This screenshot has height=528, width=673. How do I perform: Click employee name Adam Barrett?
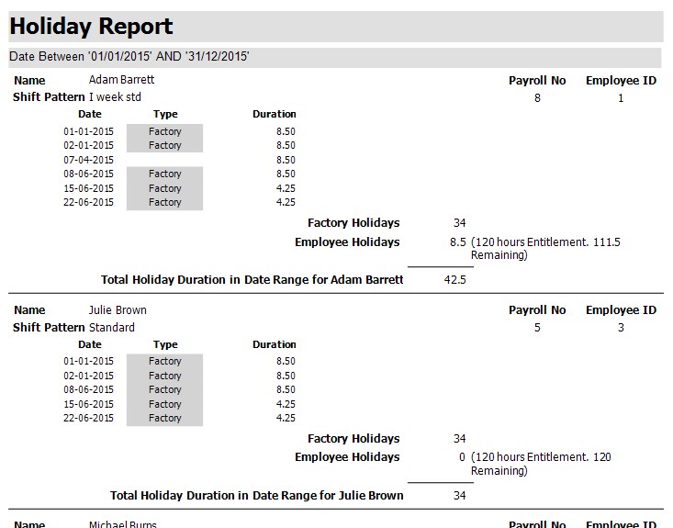coord(121,81)
